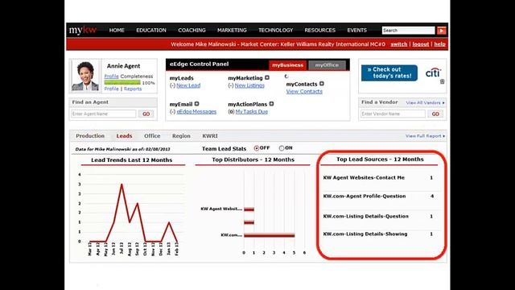Click the red search arrow button
515x290 pixels.
(x=442, y=31)
